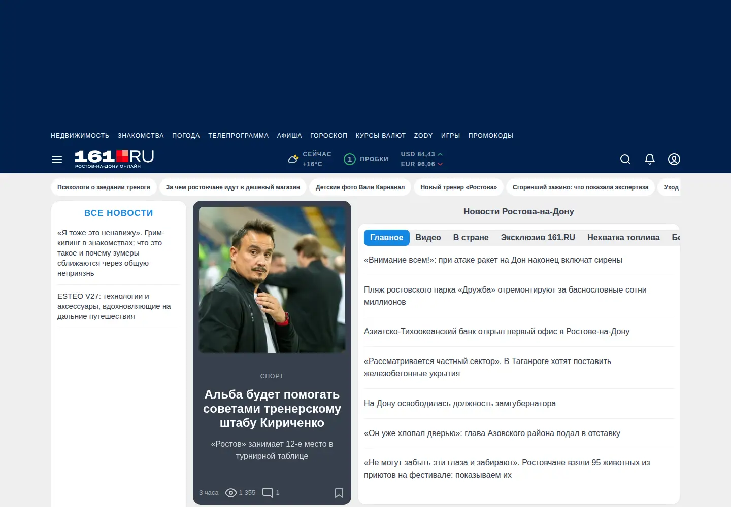Open the Недвижимость menu link
The height and width of the screenshot is (507, 731).
[80, 136]
